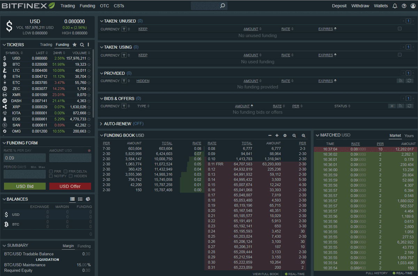Switch Balances to compact list view icon
The image size is (418, 276).
tap(80, 199)
